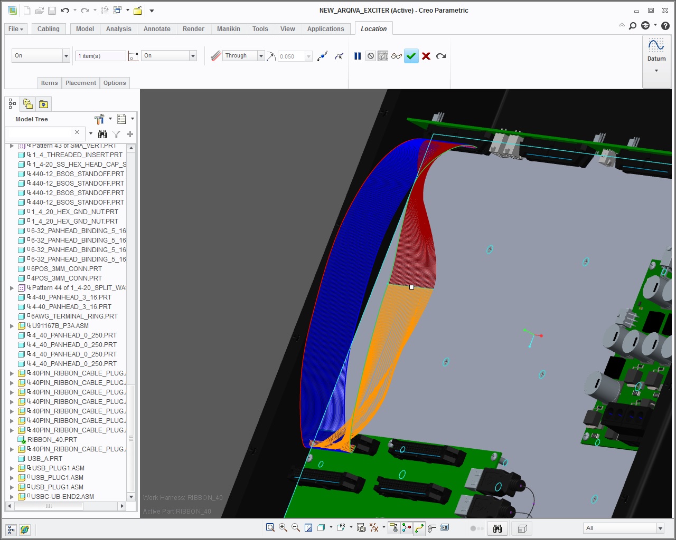This screenshot has width=676, height=540.
Task: Open Model Tree show list icon
Action: [121, 119]
